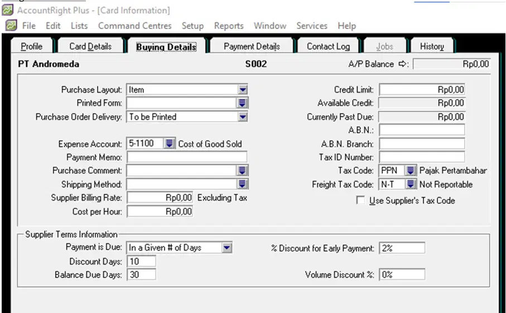Viewport: 506px width, 313px height.
Task: Click the Shipping Method field
Action: point(182,184)
